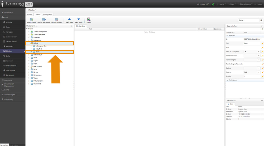Click the Suche search input field

[249, 20]
